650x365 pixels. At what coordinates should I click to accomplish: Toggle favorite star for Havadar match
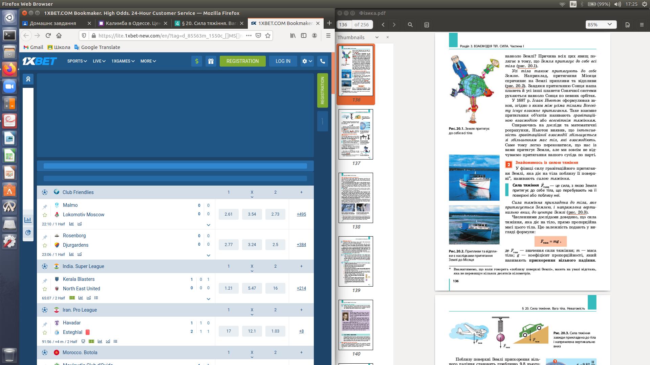click(x=45, y=333)
